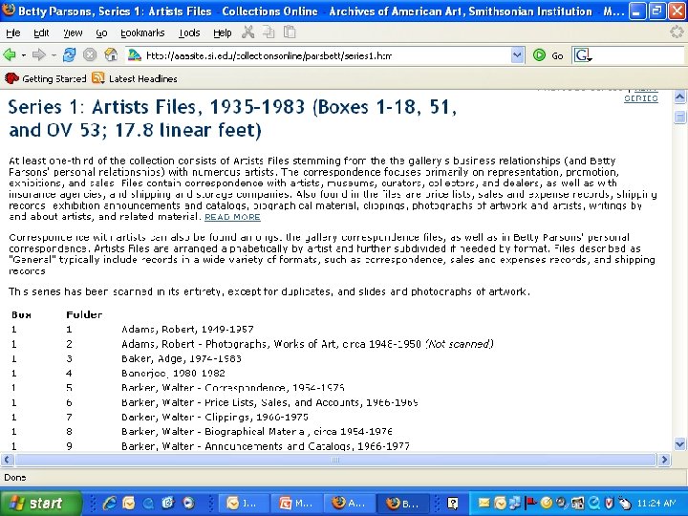Open the Latest Headlines feed bookmark
This screenshot has height=516, width=688.
point(135,78)
